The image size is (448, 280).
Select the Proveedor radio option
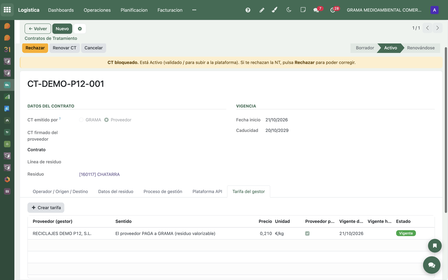[106, 120]
